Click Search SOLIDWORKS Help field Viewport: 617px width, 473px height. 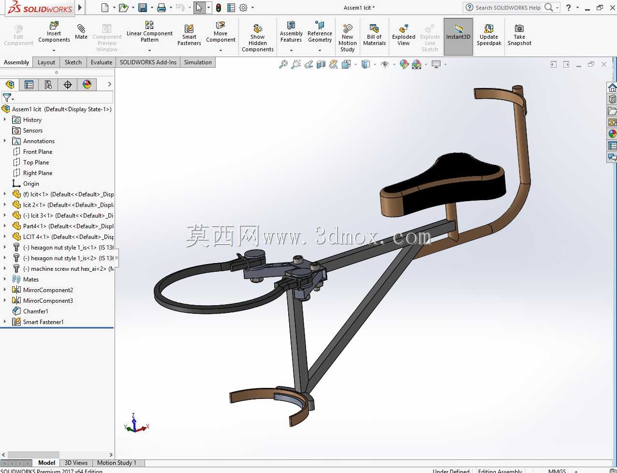[508, 7]
